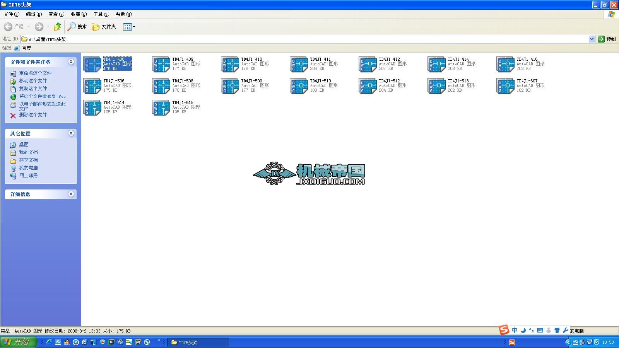Expand quick launch overflow chevron
The height and width of the screenshot is (348, 619).
(159, 341)
